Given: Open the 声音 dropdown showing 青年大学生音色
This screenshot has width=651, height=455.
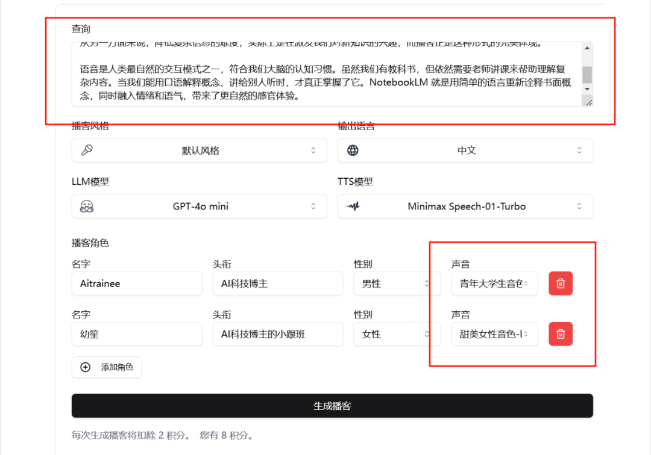Looking at the screenshot, I should [494, 283].
